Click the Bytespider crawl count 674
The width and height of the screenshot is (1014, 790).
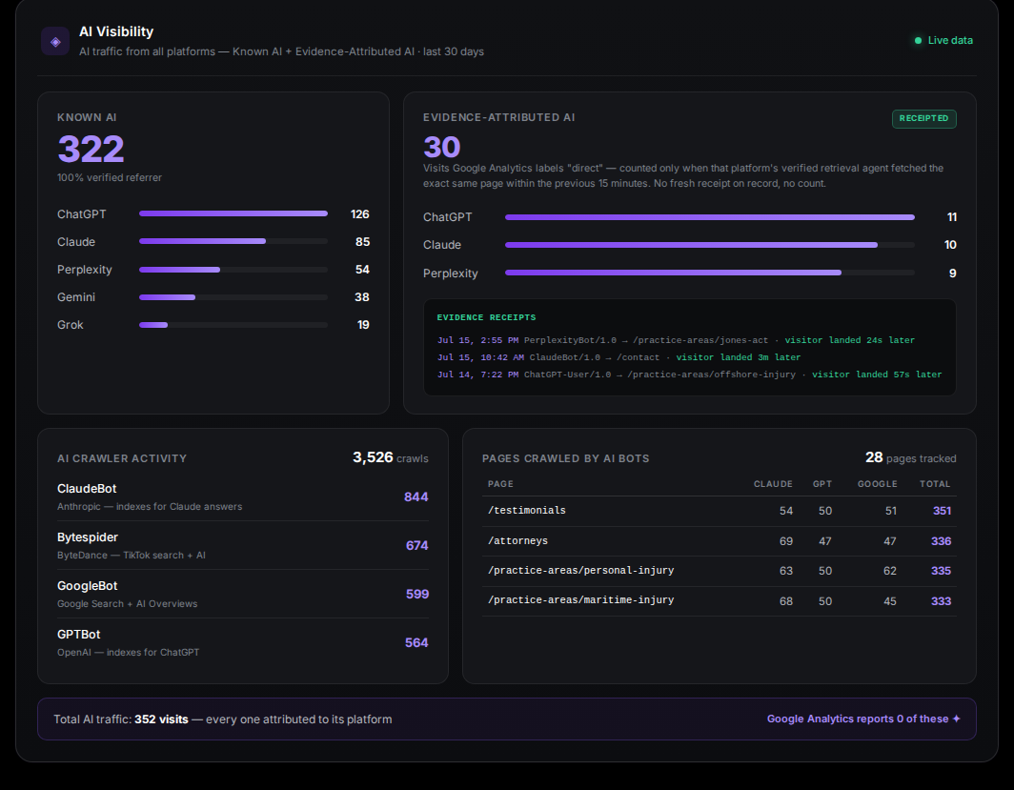pyautogui.click(x=416, y=546)
